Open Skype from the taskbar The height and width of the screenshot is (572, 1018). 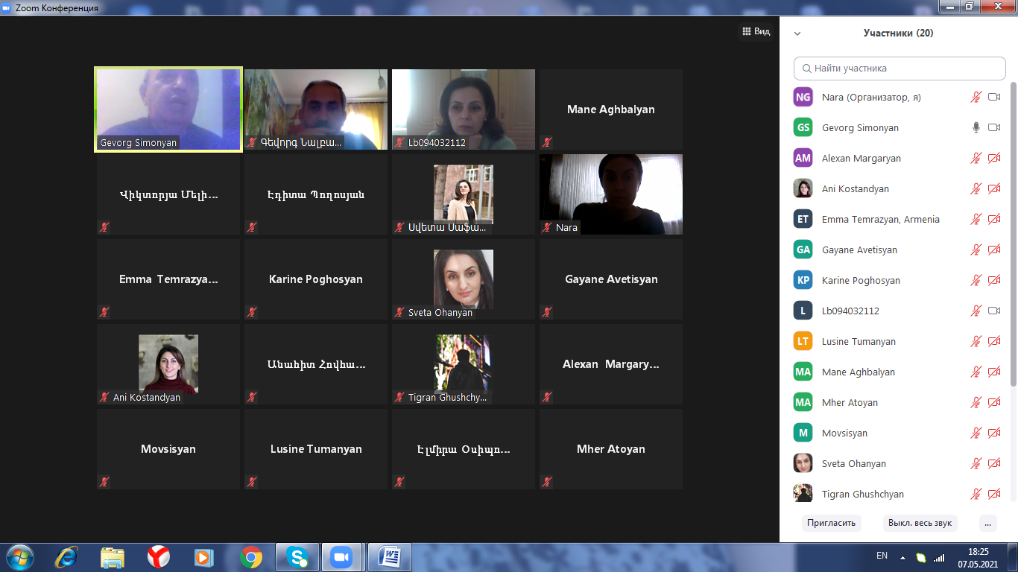coord(297,556)
